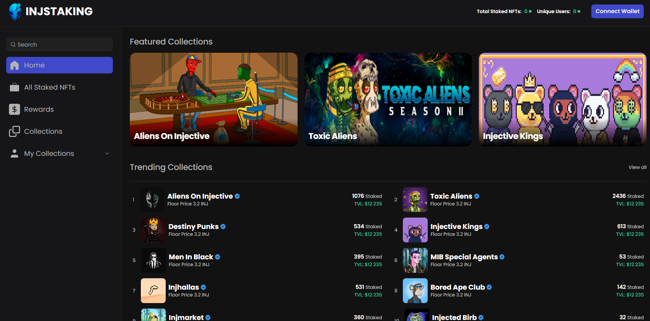Open Men In Black avatar thumbnail
650x321 pixels.
pos(154,260)
